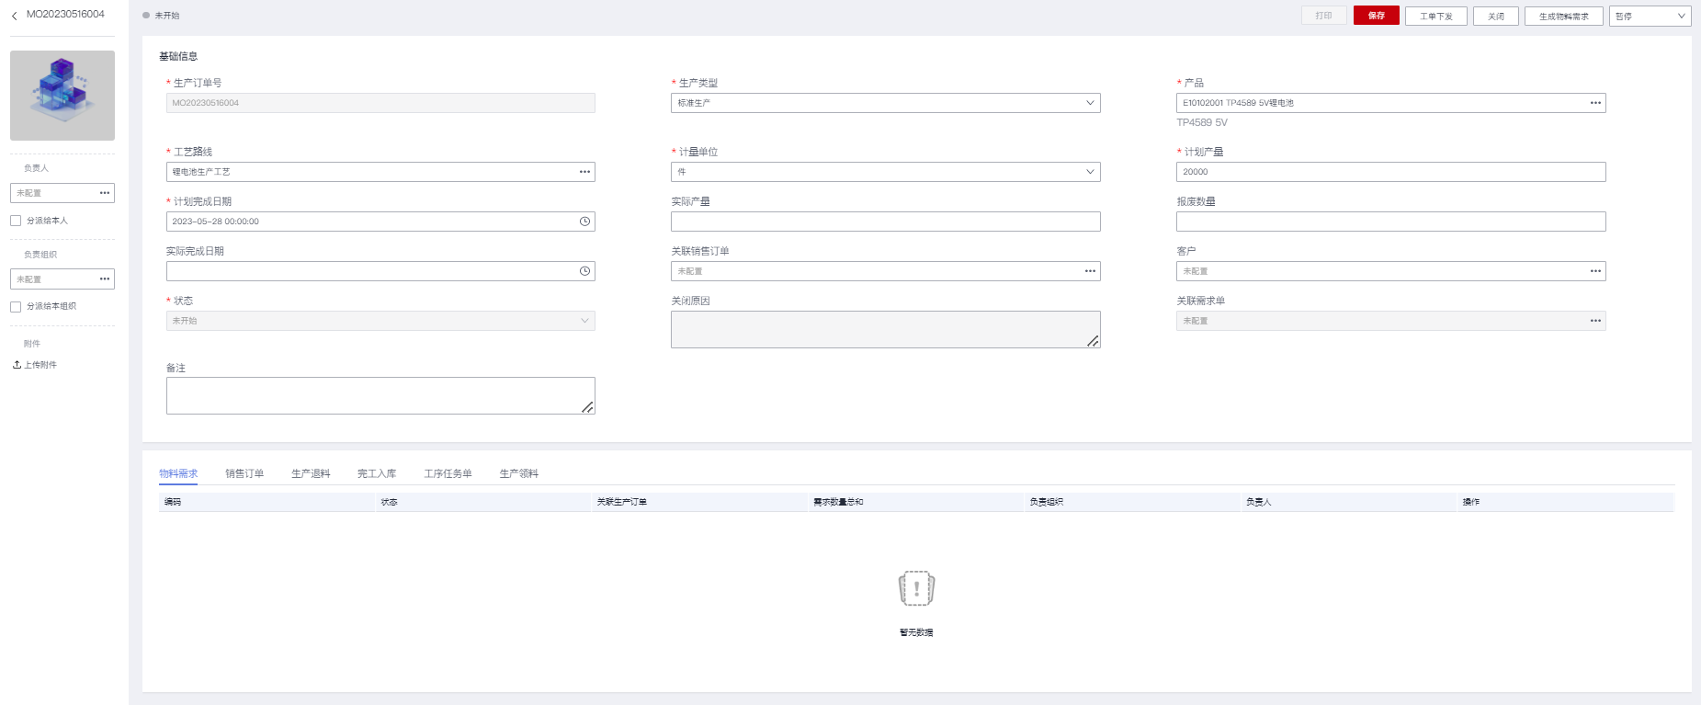Open the 暂停 dropdown in the top toolbar

pyautogui.click(x=1650, y=17)
